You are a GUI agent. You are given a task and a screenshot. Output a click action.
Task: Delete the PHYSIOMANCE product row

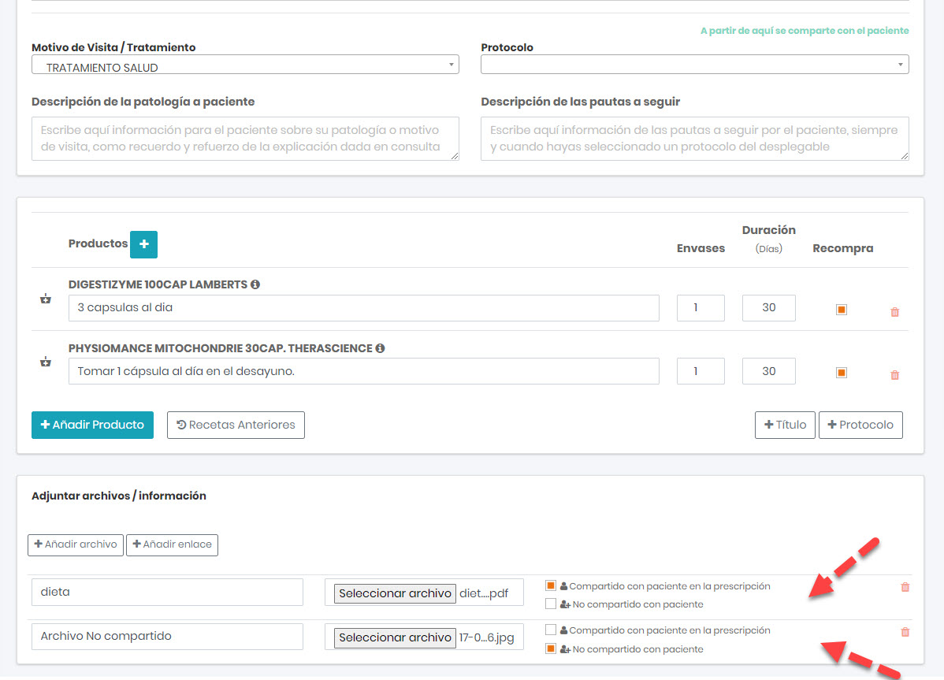click(894, 375)
